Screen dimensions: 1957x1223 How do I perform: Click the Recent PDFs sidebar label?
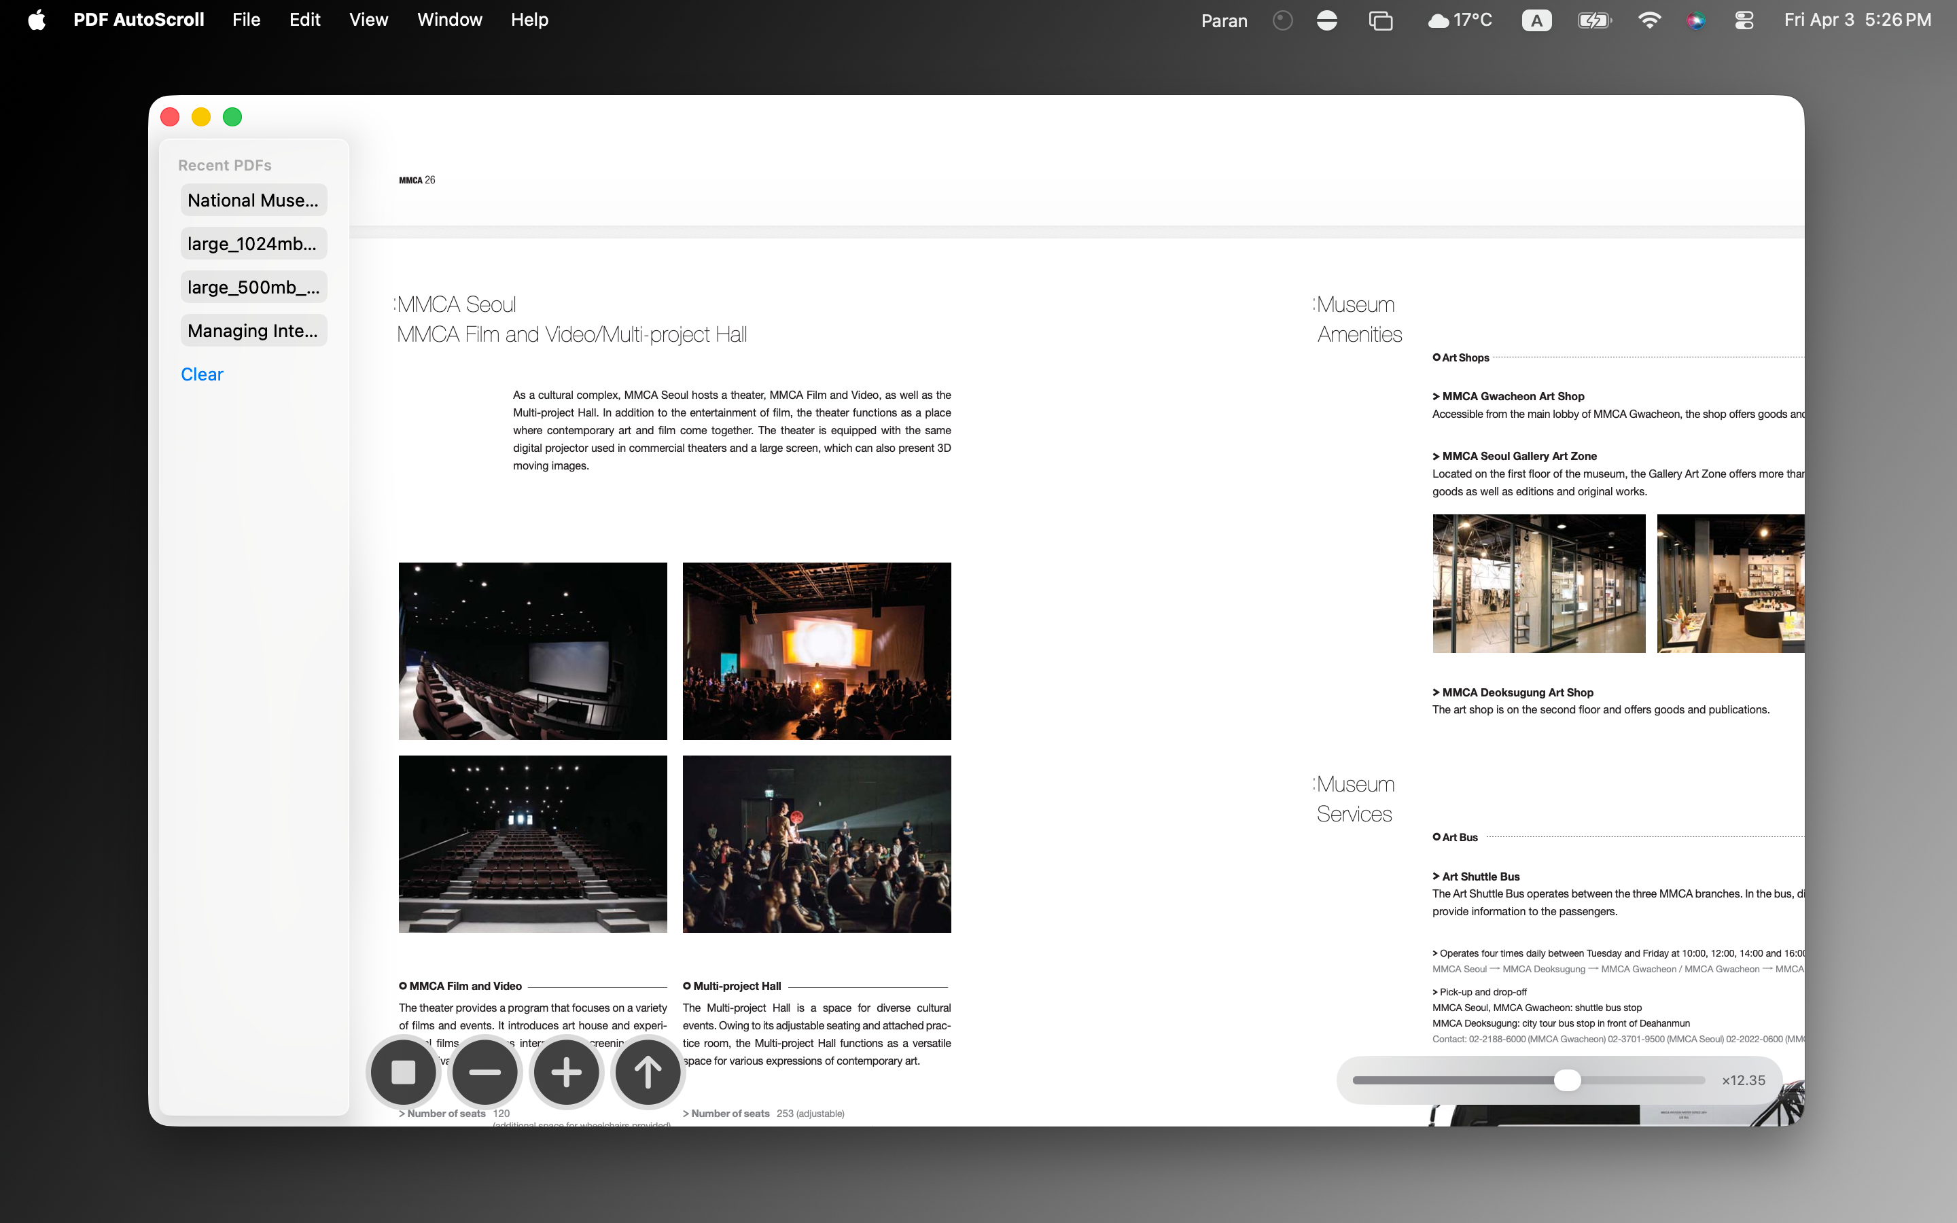click(x=225, y=165)
